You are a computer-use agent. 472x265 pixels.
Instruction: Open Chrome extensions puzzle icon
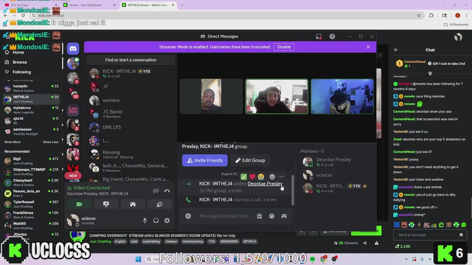coord(431,15)
